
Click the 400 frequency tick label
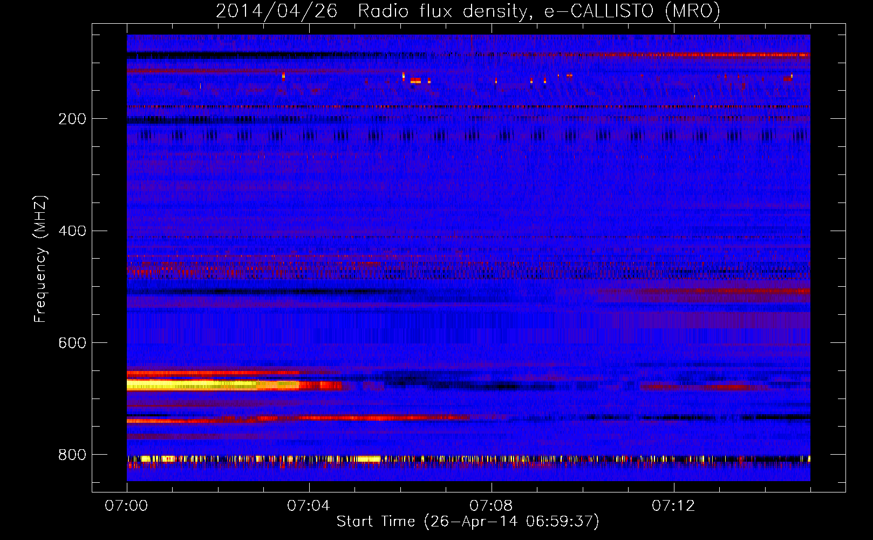72,231
